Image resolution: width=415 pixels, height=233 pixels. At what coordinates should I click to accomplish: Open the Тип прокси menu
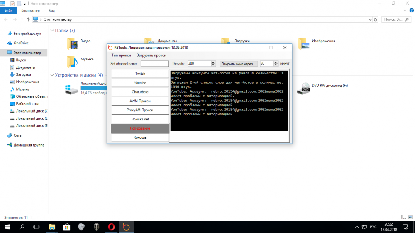pos(121,55)
